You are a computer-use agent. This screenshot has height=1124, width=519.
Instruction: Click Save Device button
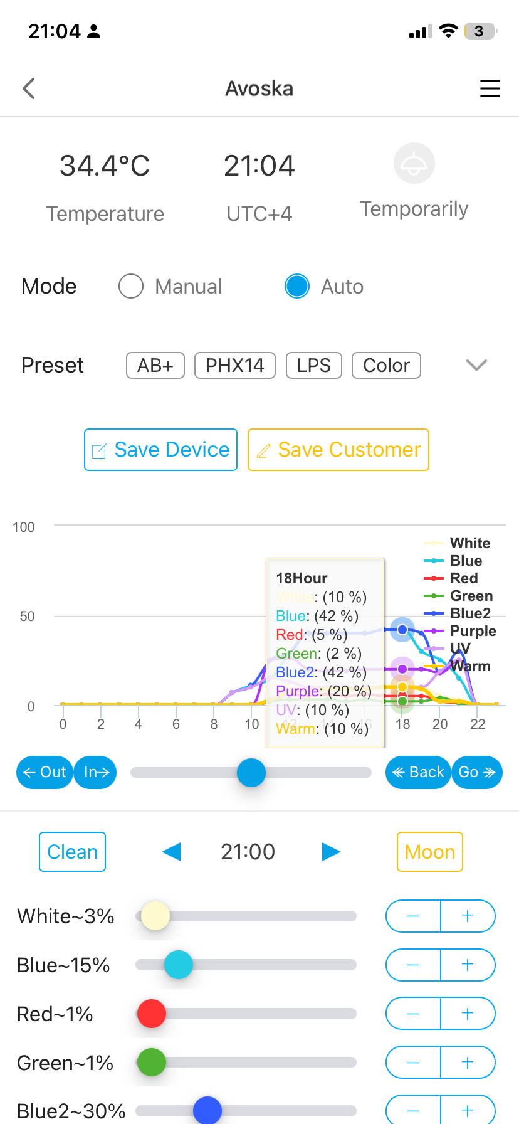161,450
